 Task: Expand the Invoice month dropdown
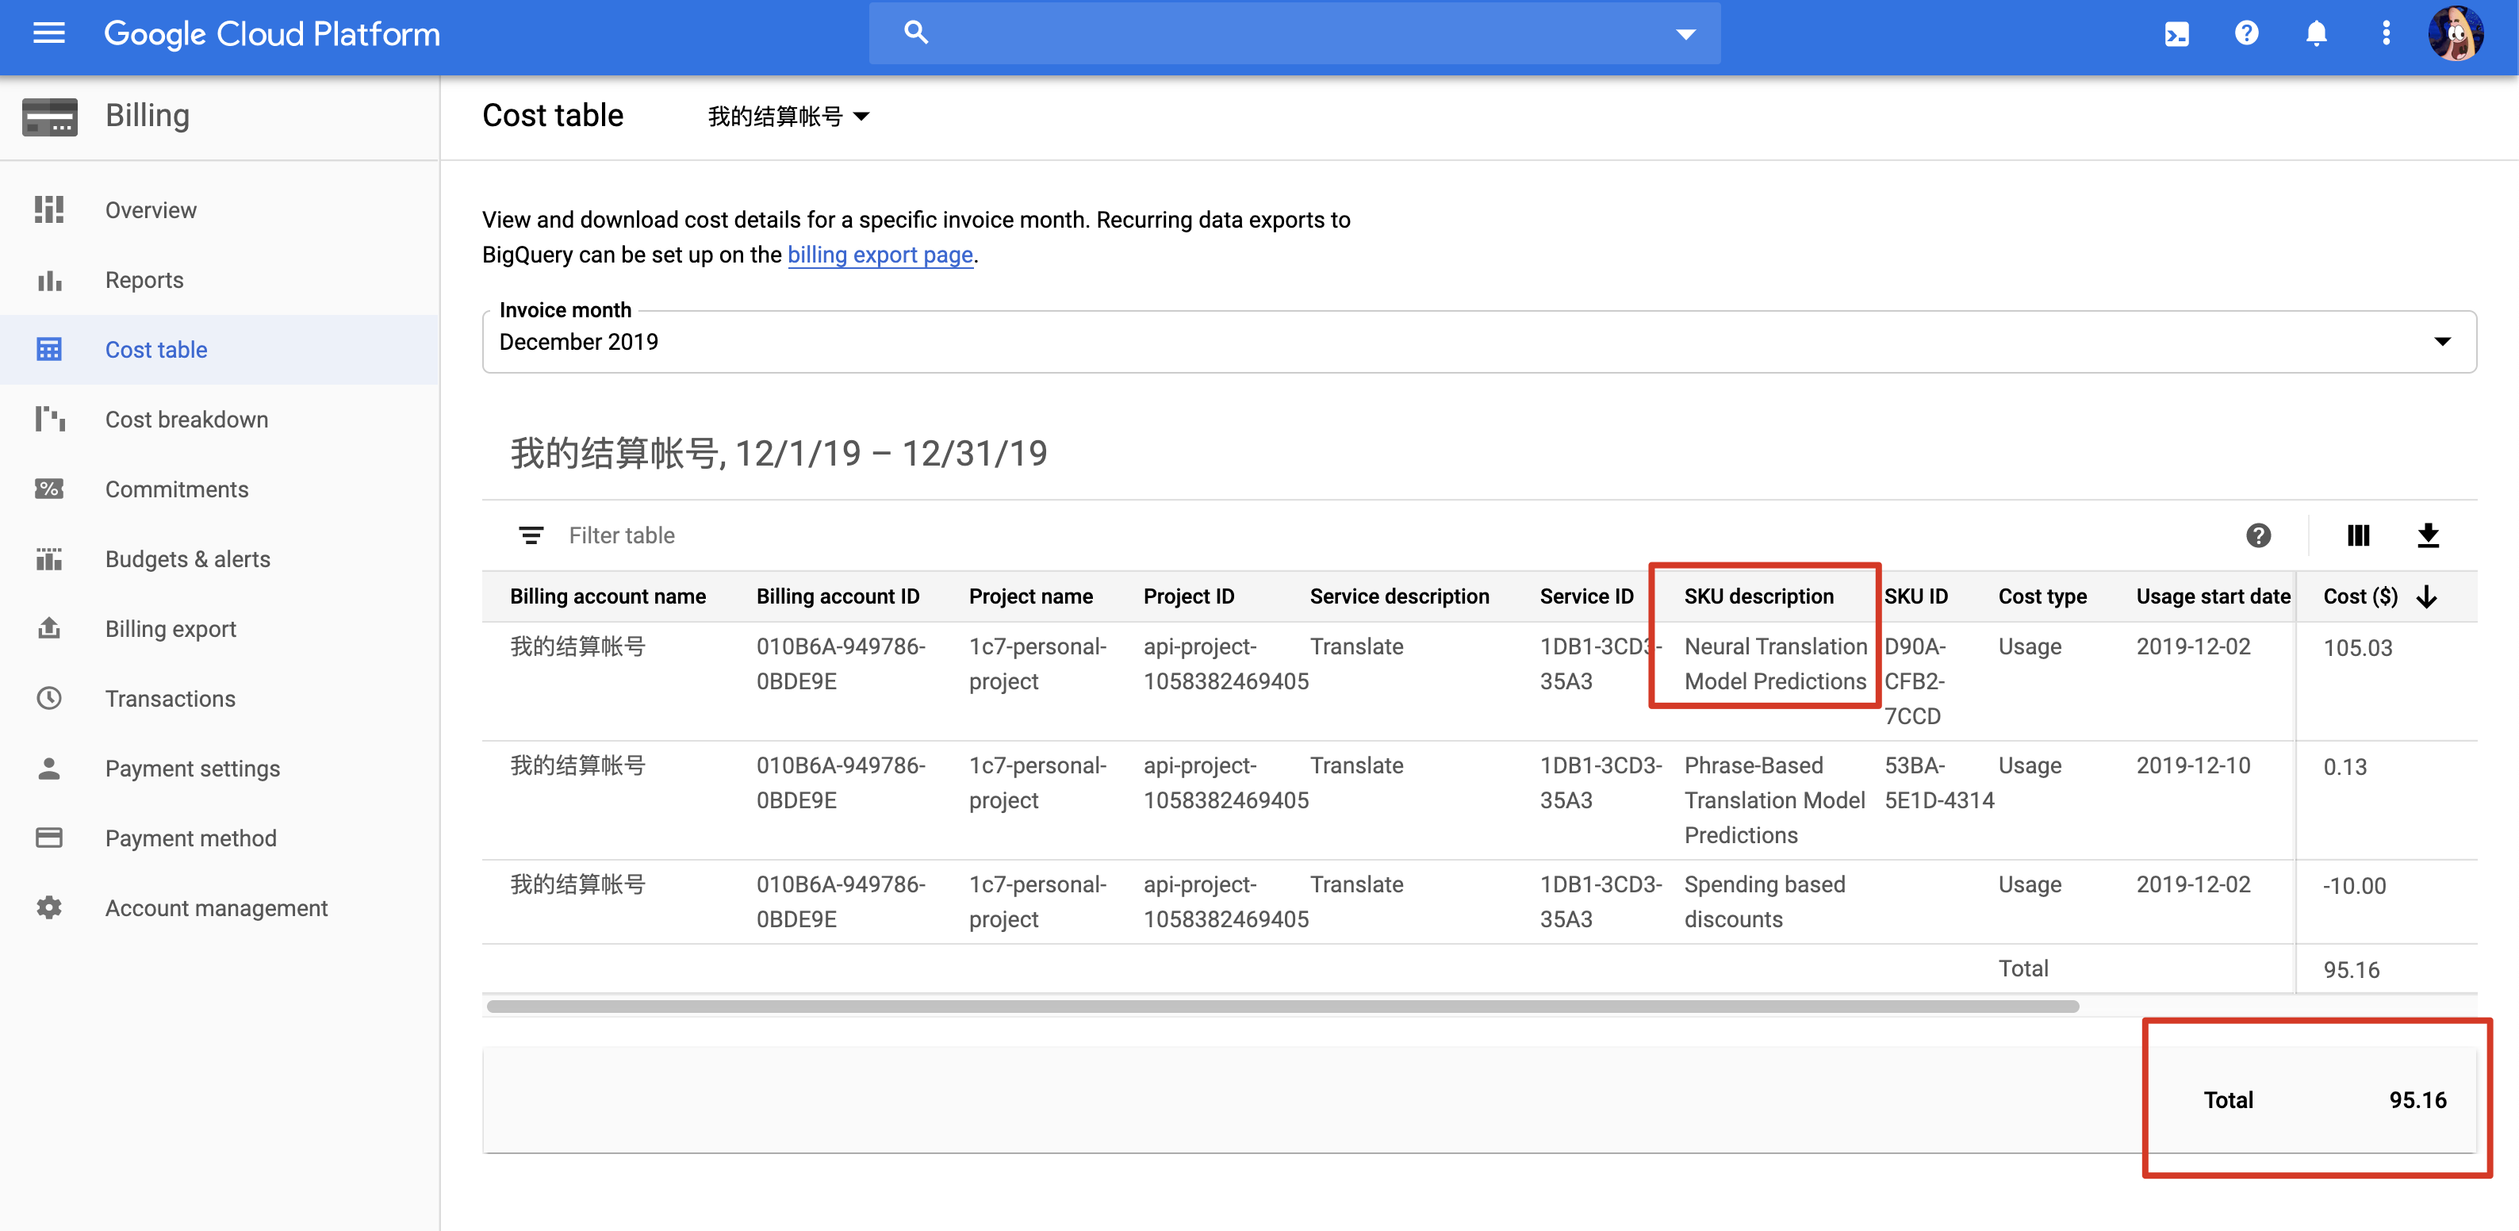[2442, 342]
